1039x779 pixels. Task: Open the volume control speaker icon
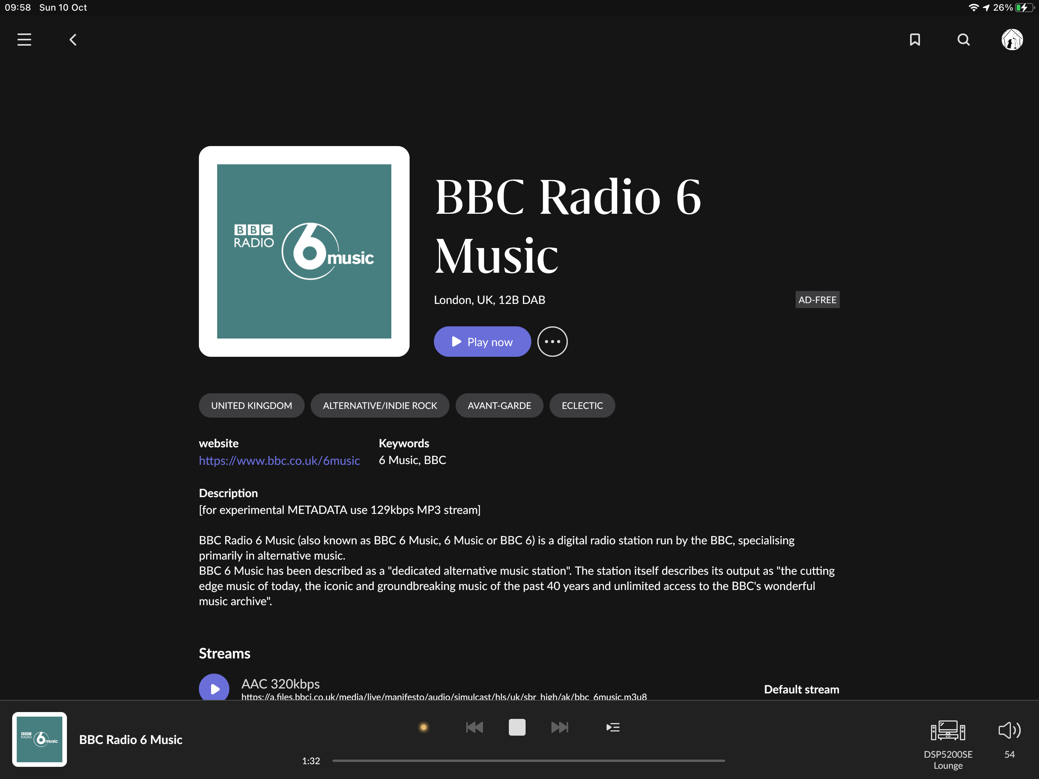point(1009,730)
